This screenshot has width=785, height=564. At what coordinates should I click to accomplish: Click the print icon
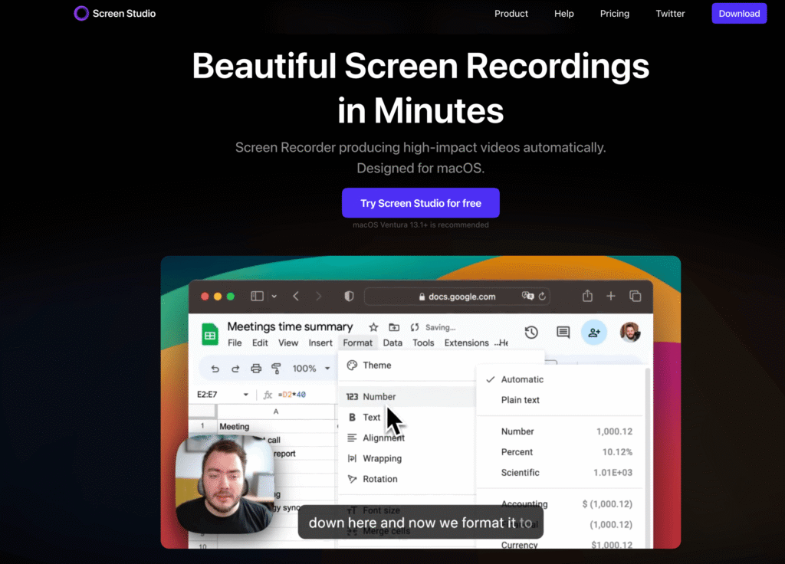coord(256,369)
